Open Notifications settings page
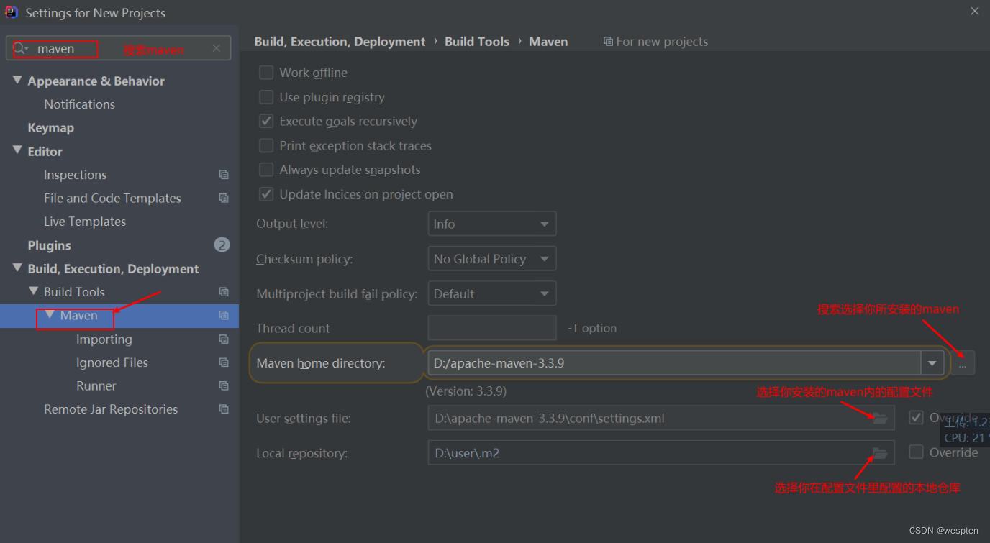This screenshot has height=543, width=990. click(x=79, y=104)
